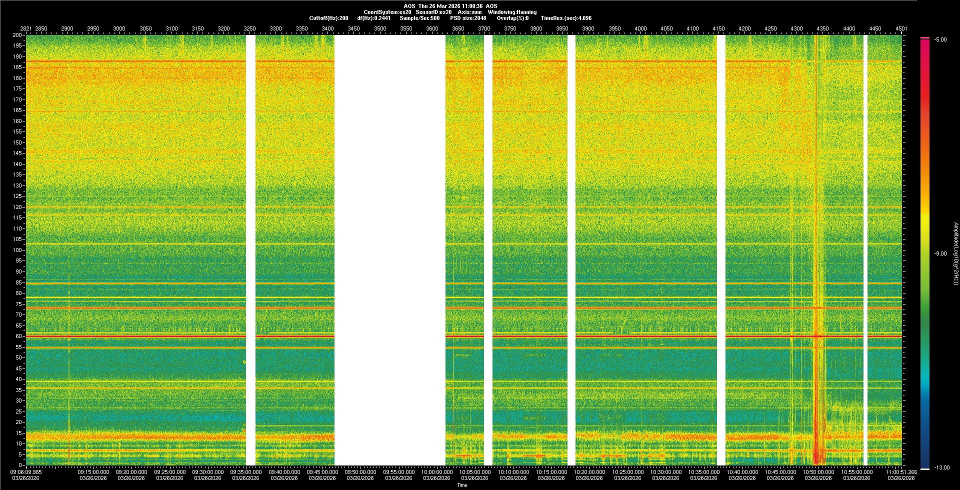
Task: Click the 60 Hz frequency axis tick
Action: click(18, 336)
